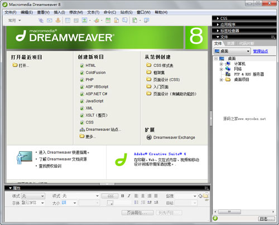Open the 帮助(H) menu

(161, 12)
